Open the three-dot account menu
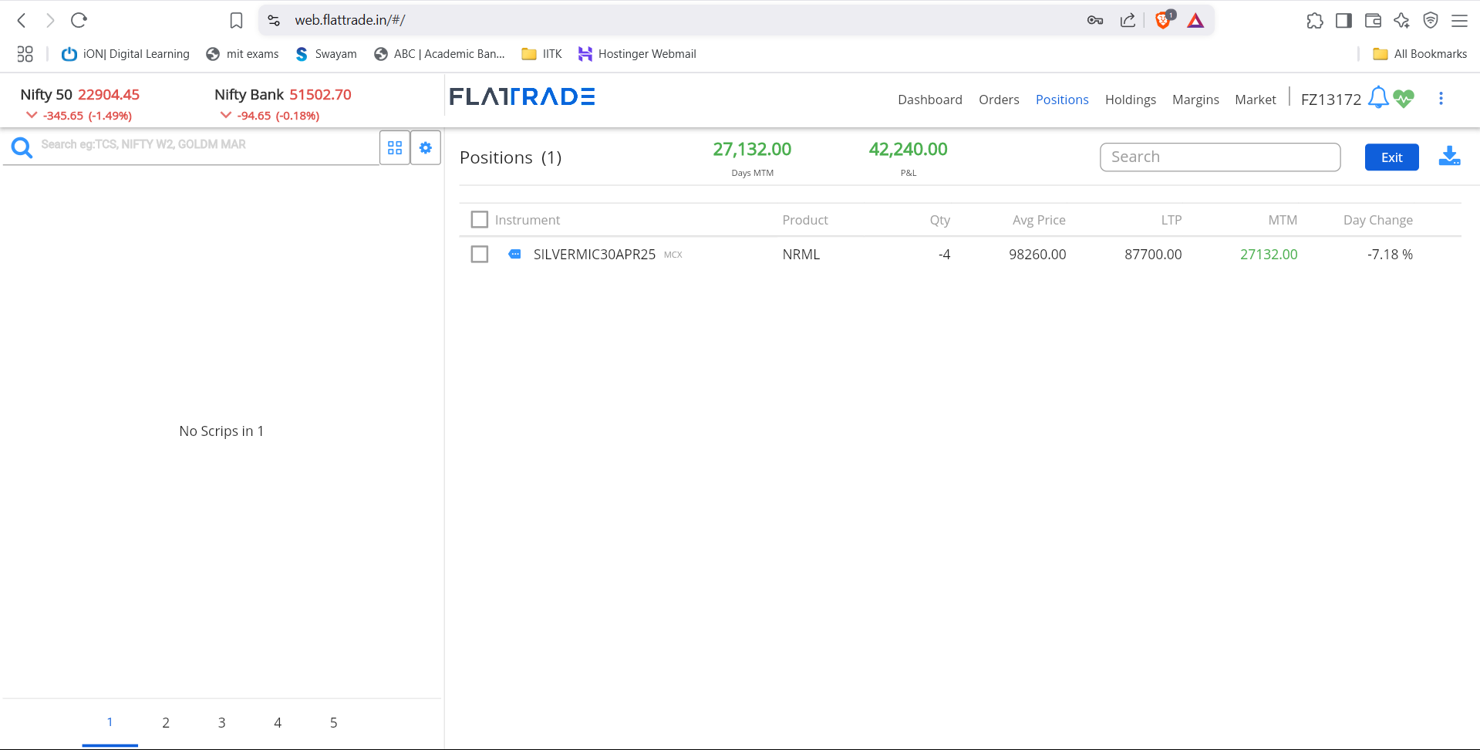The width and height of the screenshot is (1480, 750). [x=1441, y=99]
